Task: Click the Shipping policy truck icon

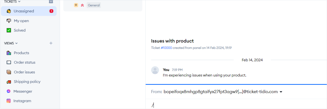Action: 9,82
